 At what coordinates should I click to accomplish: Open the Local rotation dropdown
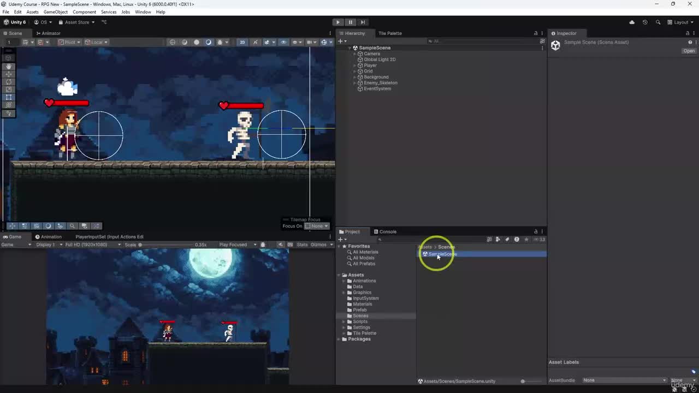click(96, 42)
